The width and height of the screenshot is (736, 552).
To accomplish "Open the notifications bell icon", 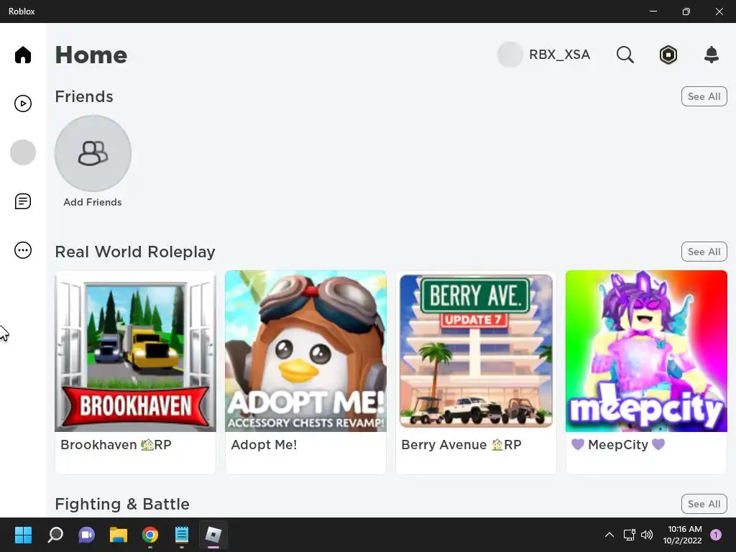I will [x=712, y=55].
